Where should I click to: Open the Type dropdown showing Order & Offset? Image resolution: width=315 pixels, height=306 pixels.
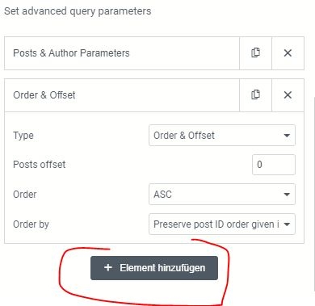[x=222, y=135]
